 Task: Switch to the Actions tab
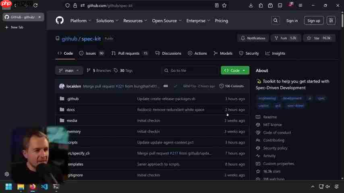tap(197, 53)
